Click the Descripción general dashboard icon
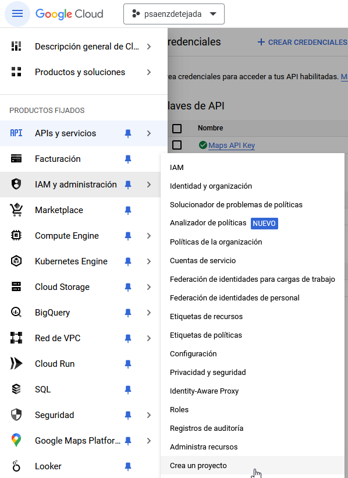The image size is (348, 478). 16,47
